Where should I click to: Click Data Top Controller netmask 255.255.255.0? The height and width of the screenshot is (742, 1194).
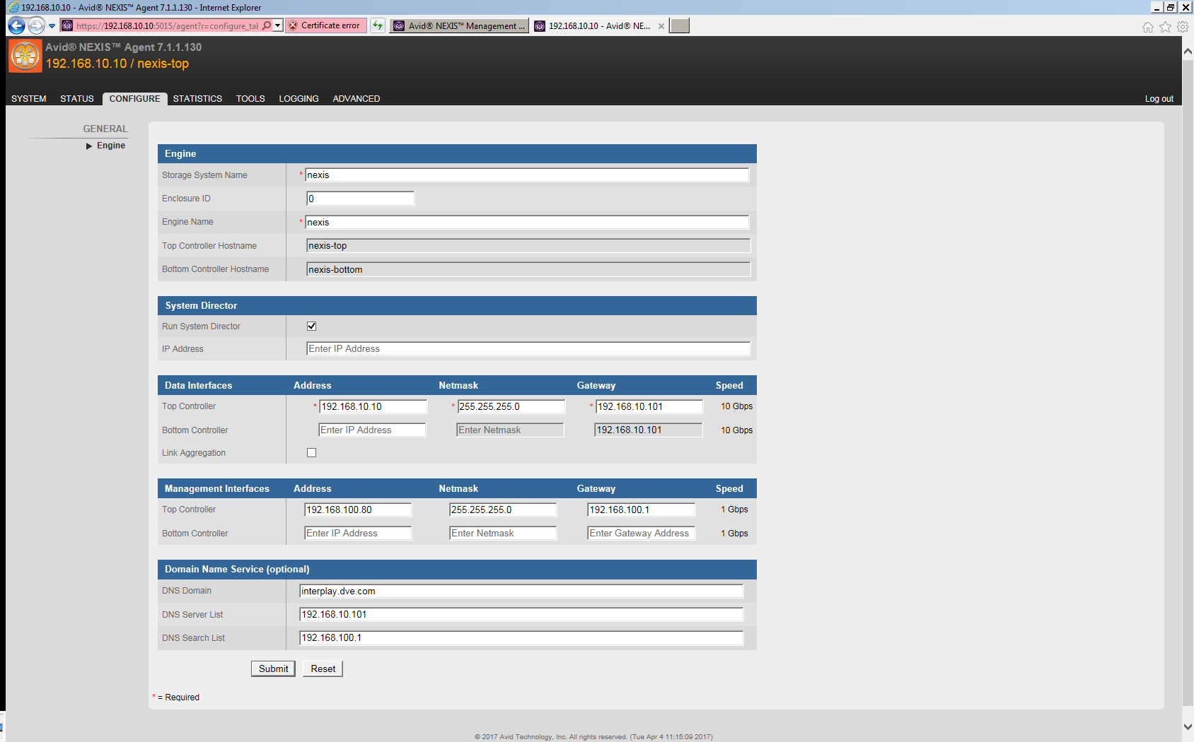point(511,406)
